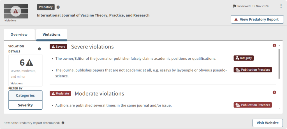
Task: Click the Integrity category tag
Action: coord(244,58)
